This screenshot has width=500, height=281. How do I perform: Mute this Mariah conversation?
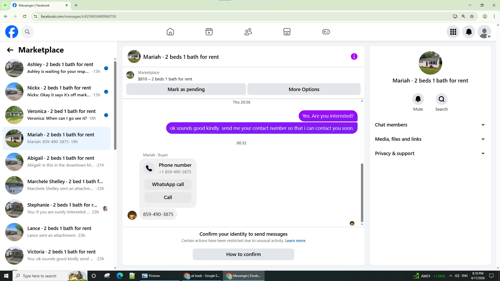[x=418, y=99]
